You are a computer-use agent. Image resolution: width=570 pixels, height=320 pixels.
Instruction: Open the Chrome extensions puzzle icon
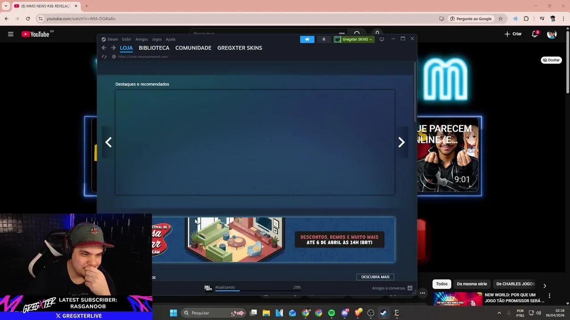(526, 19)
